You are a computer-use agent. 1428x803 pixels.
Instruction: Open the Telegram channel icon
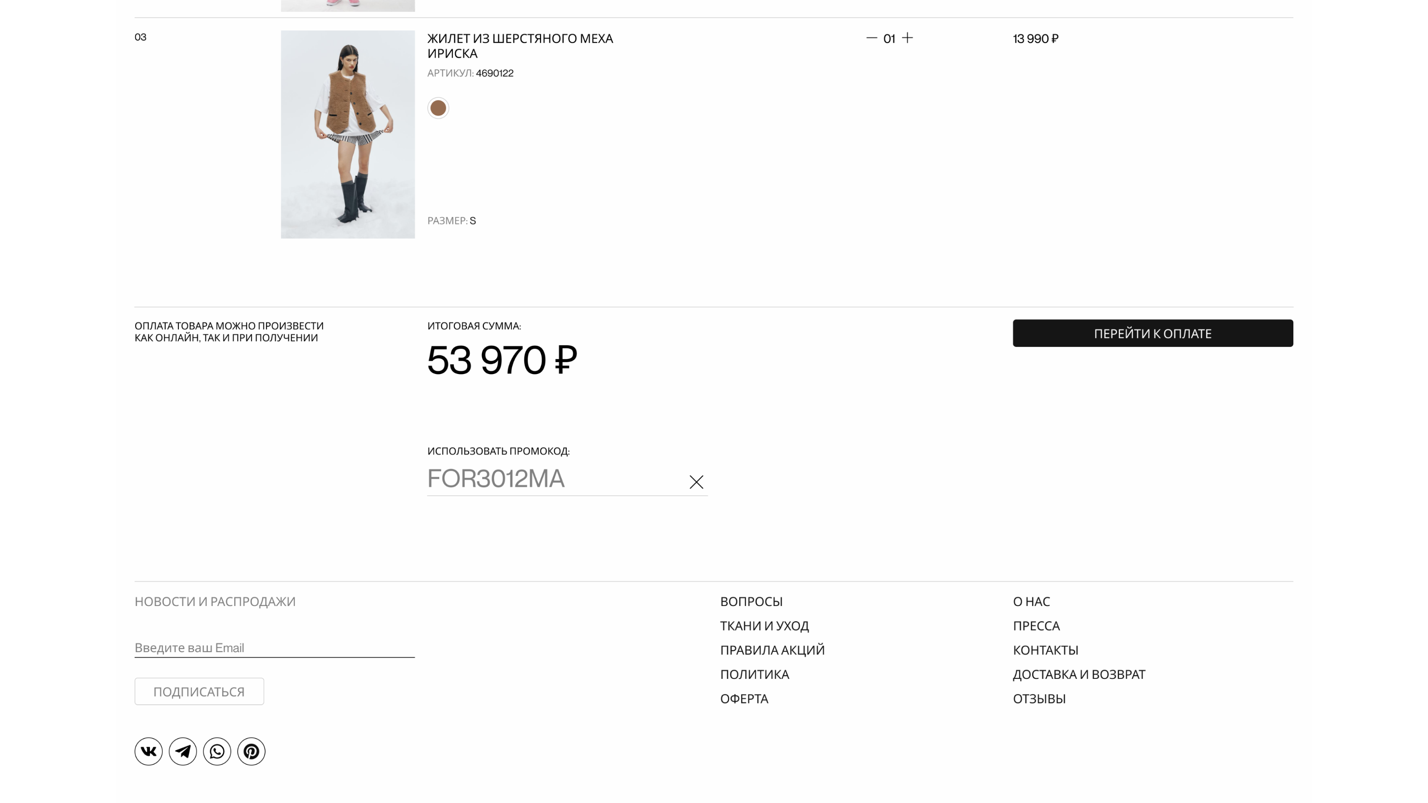point(182,751)
